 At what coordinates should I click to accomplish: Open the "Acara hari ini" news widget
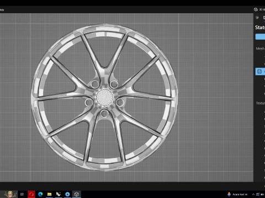(237, 194)
